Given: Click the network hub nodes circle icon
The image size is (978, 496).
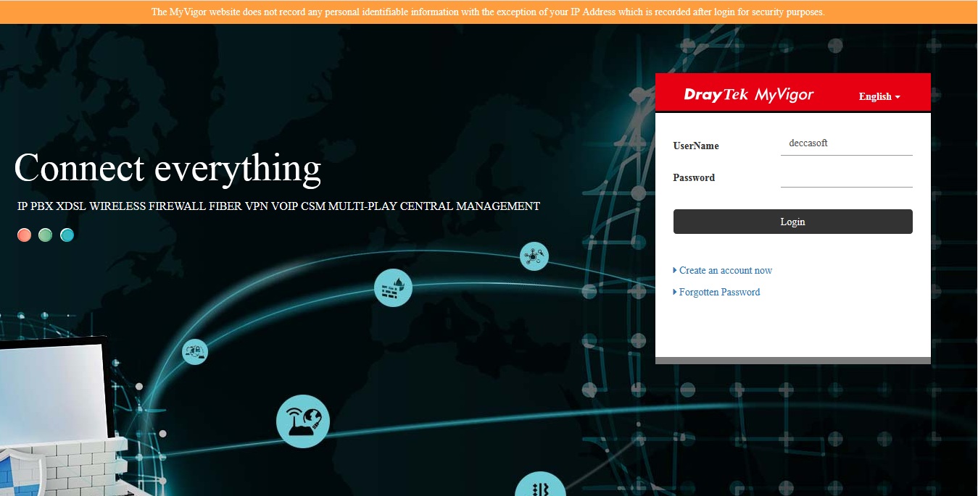Looking at the screenshot, I should [534, 256].
